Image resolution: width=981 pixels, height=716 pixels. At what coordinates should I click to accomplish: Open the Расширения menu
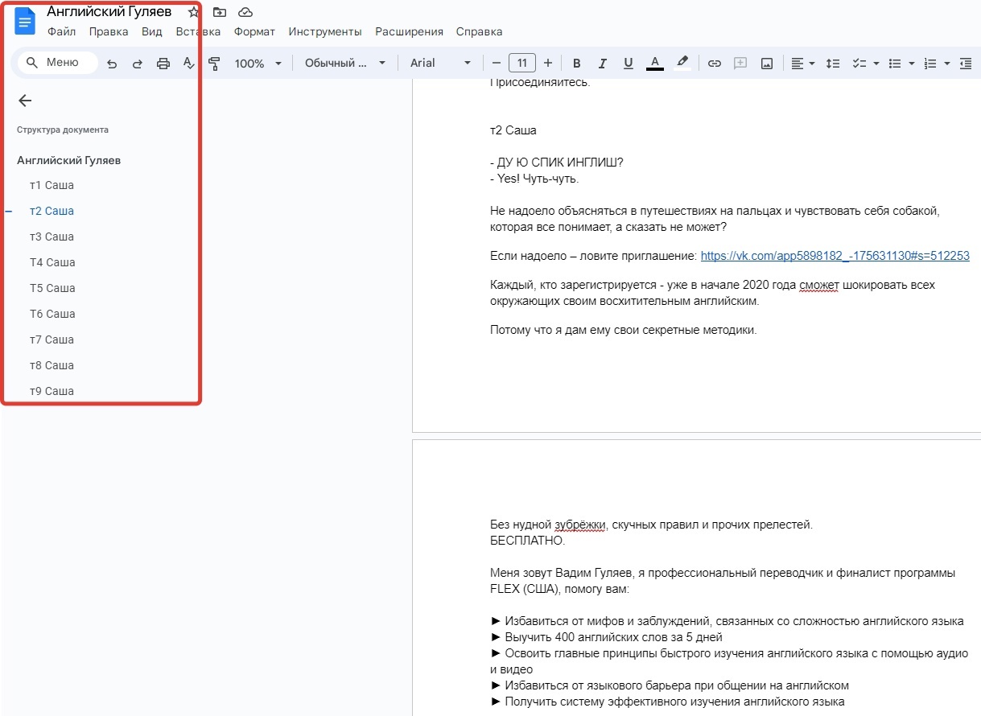pyautogui.click(x=409, y=31)
